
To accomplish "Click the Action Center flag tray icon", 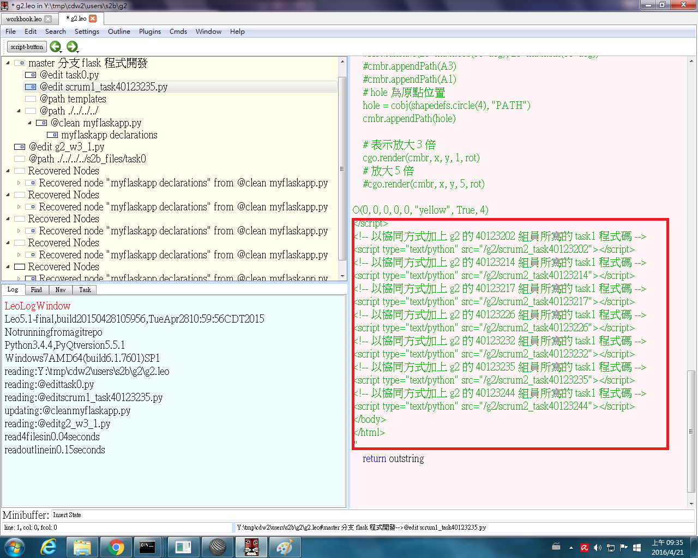I will tap(623, 548).
